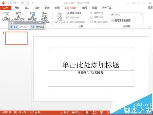Click the title placeholder 单击此处添加标题
The image size is (153, 115).
coord(91,59)
